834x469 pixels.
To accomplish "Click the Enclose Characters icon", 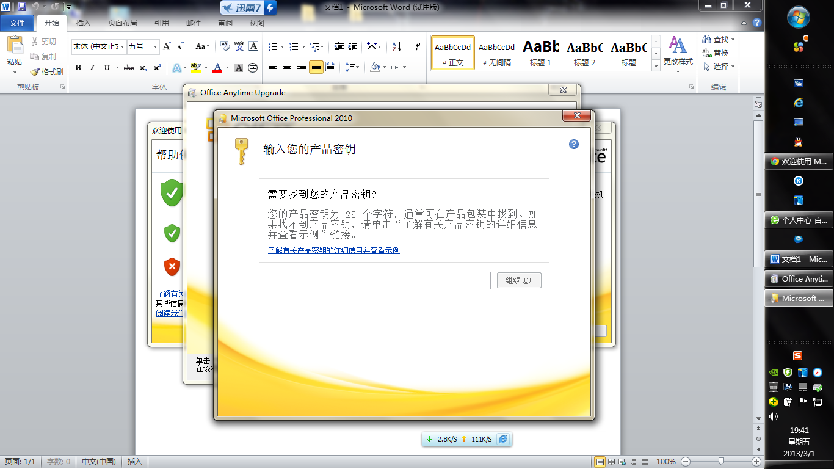I will coord(253,68).
